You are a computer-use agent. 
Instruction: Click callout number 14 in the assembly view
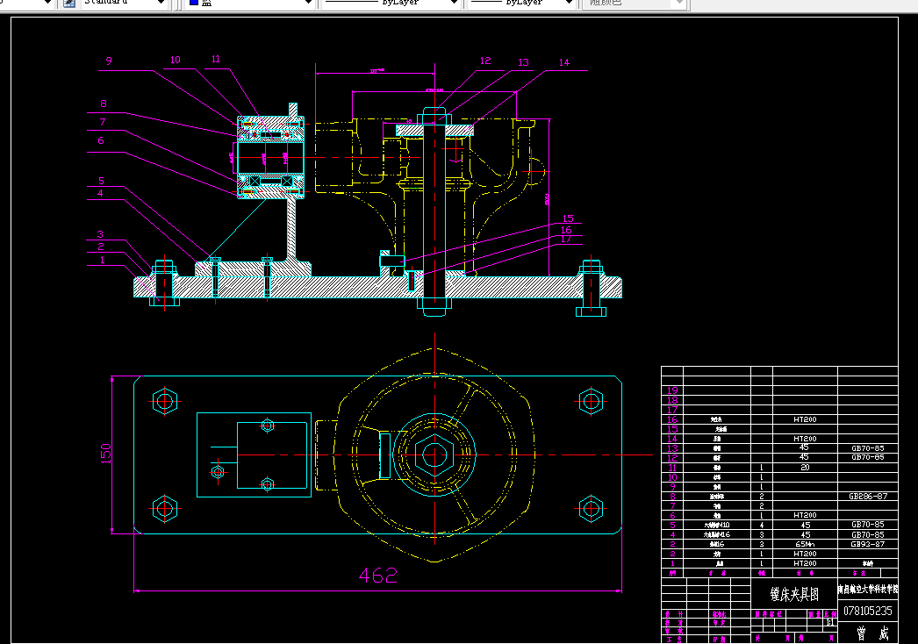tap(563, 62)
